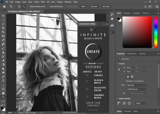Select the Lasso tool
Image resolution: width=160 pixels, height=114 pixels.
tap(3, 24)
